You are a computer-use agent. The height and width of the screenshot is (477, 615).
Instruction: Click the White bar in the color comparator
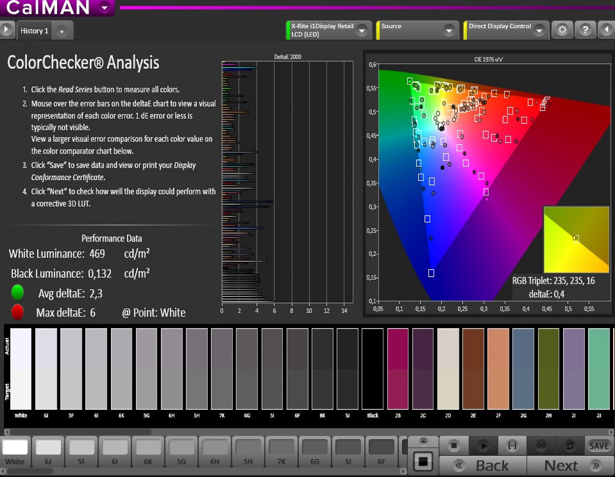(21, 369)
